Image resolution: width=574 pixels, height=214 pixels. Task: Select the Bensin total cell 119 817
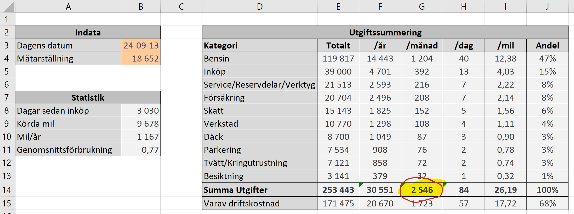point(338,59)
